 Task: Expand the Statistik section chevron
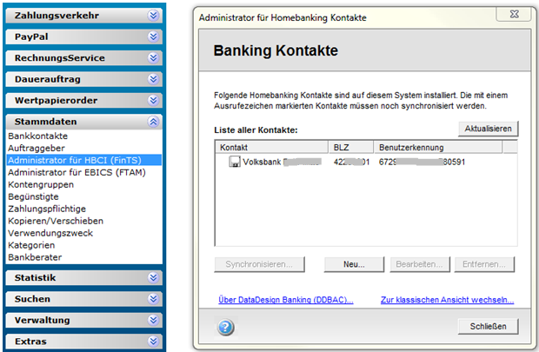(x=153, y=278)
